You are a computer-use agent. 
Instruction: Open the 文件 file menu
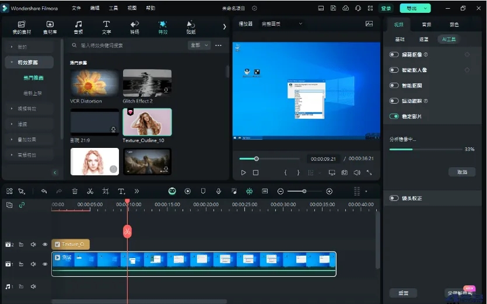point(76,8)
